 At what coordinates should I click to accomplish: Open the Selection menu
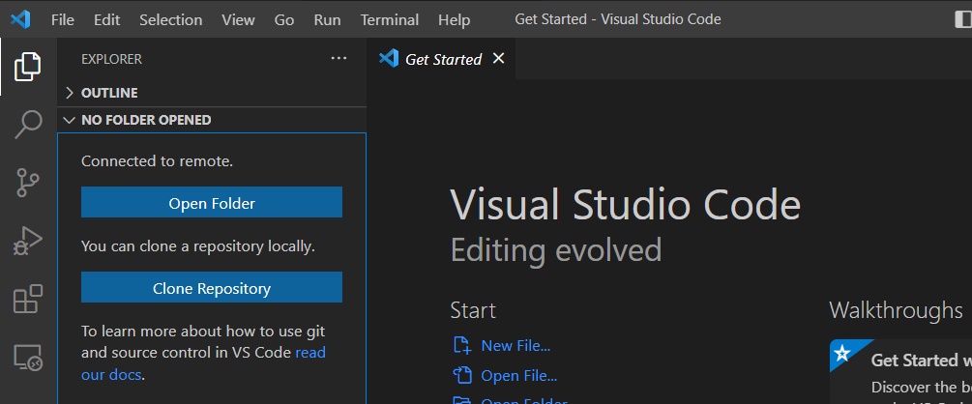(x=171, y=19)
